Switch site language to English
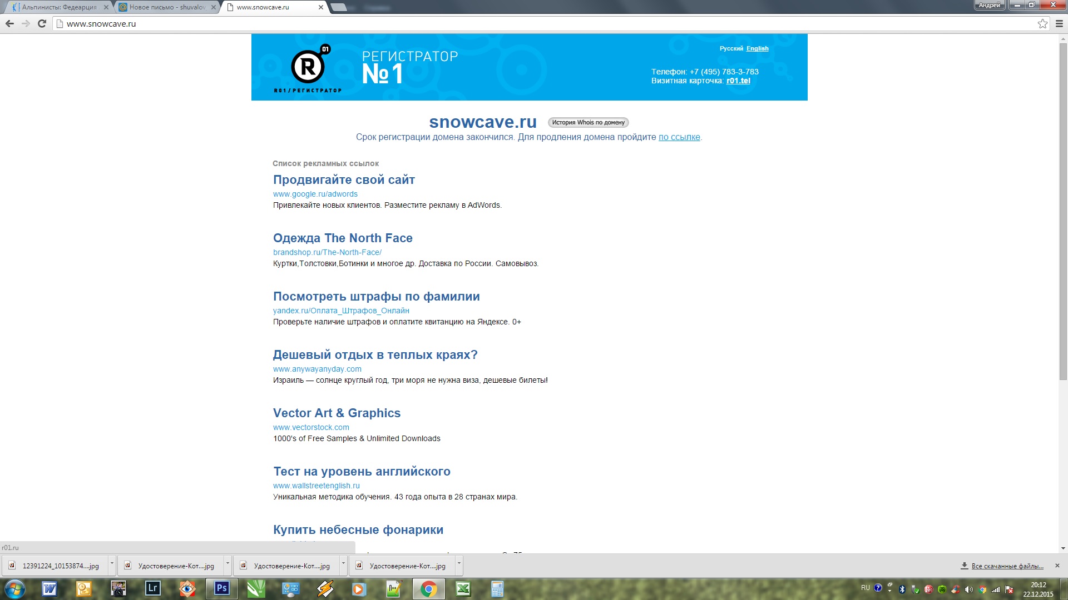 pyautogui.click(x=757, y=48)
